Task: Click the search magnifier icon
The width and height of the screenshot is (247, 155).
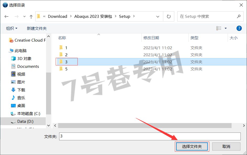Action: click(239, 16)
